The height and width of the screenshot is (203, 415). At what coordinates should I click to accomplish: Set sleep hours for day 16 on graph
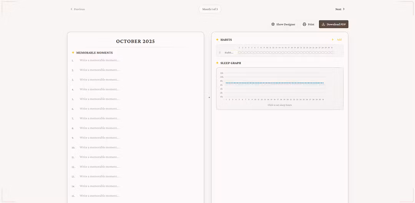tap(275, 83)
